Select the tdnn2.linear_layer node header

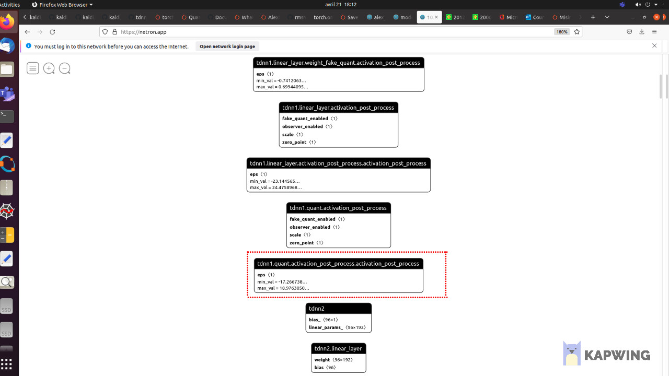338,348
